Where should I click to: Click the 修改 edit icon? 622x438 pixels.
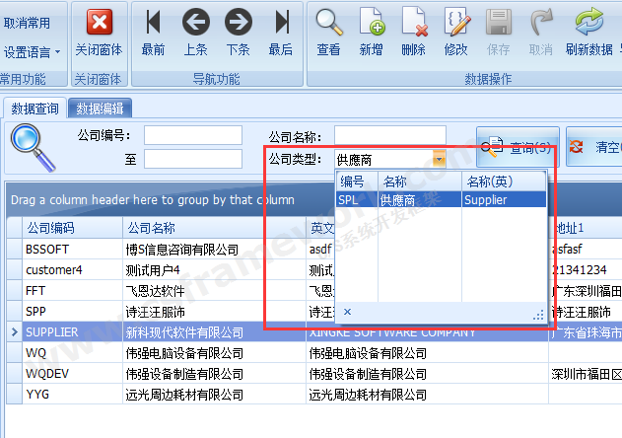pos(456,22)
